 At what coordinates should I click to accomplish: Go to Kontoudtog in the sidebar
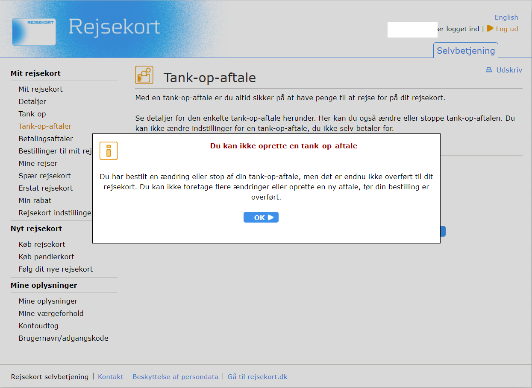(38, 326)
